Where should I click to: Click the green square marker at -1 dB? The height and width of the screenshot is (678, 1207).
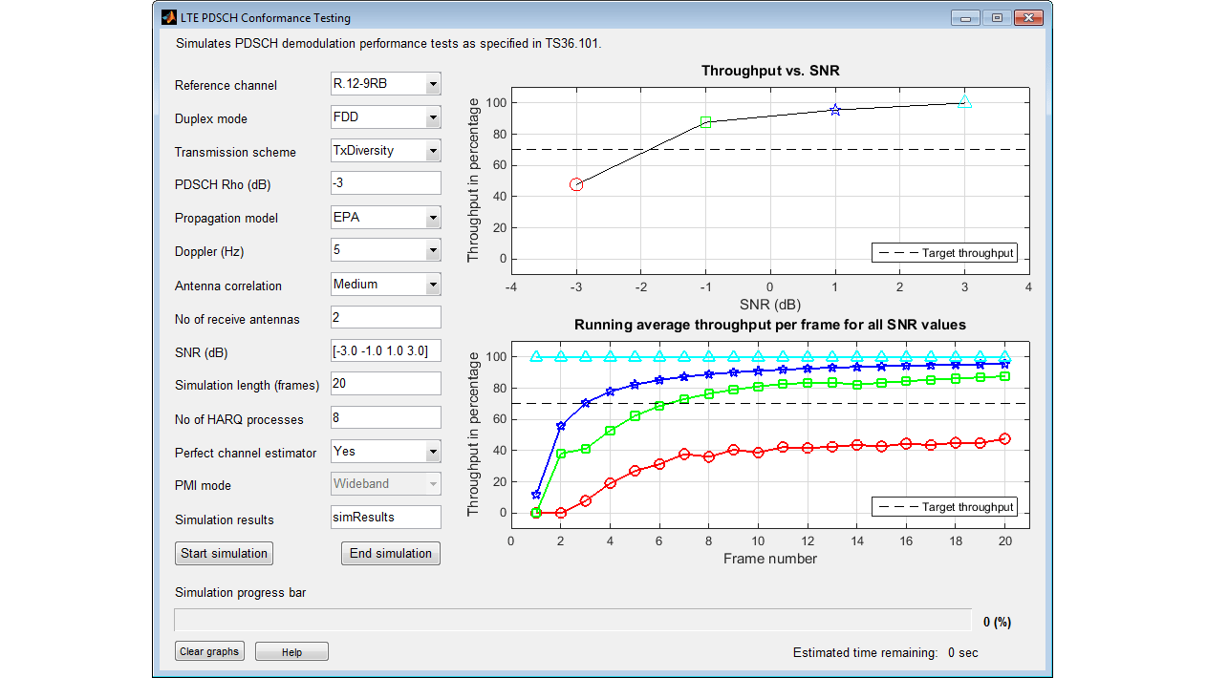(705, 122)
